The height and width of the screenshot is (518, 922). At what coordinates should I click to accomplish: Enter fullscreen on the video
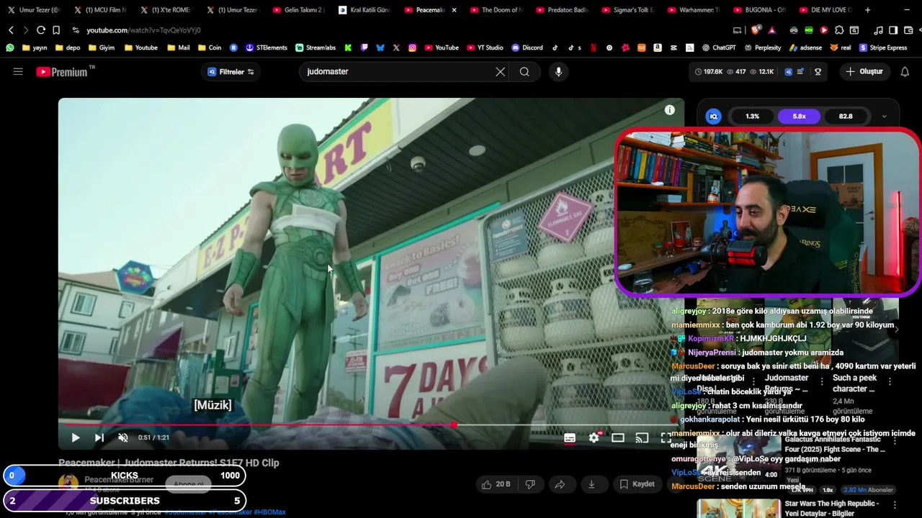pos(666,437)
